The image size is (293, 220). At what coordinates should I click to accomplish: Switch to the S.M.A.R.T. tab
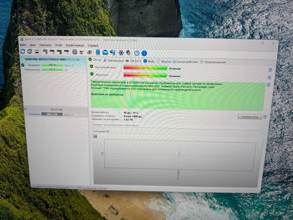click(133, 61)
